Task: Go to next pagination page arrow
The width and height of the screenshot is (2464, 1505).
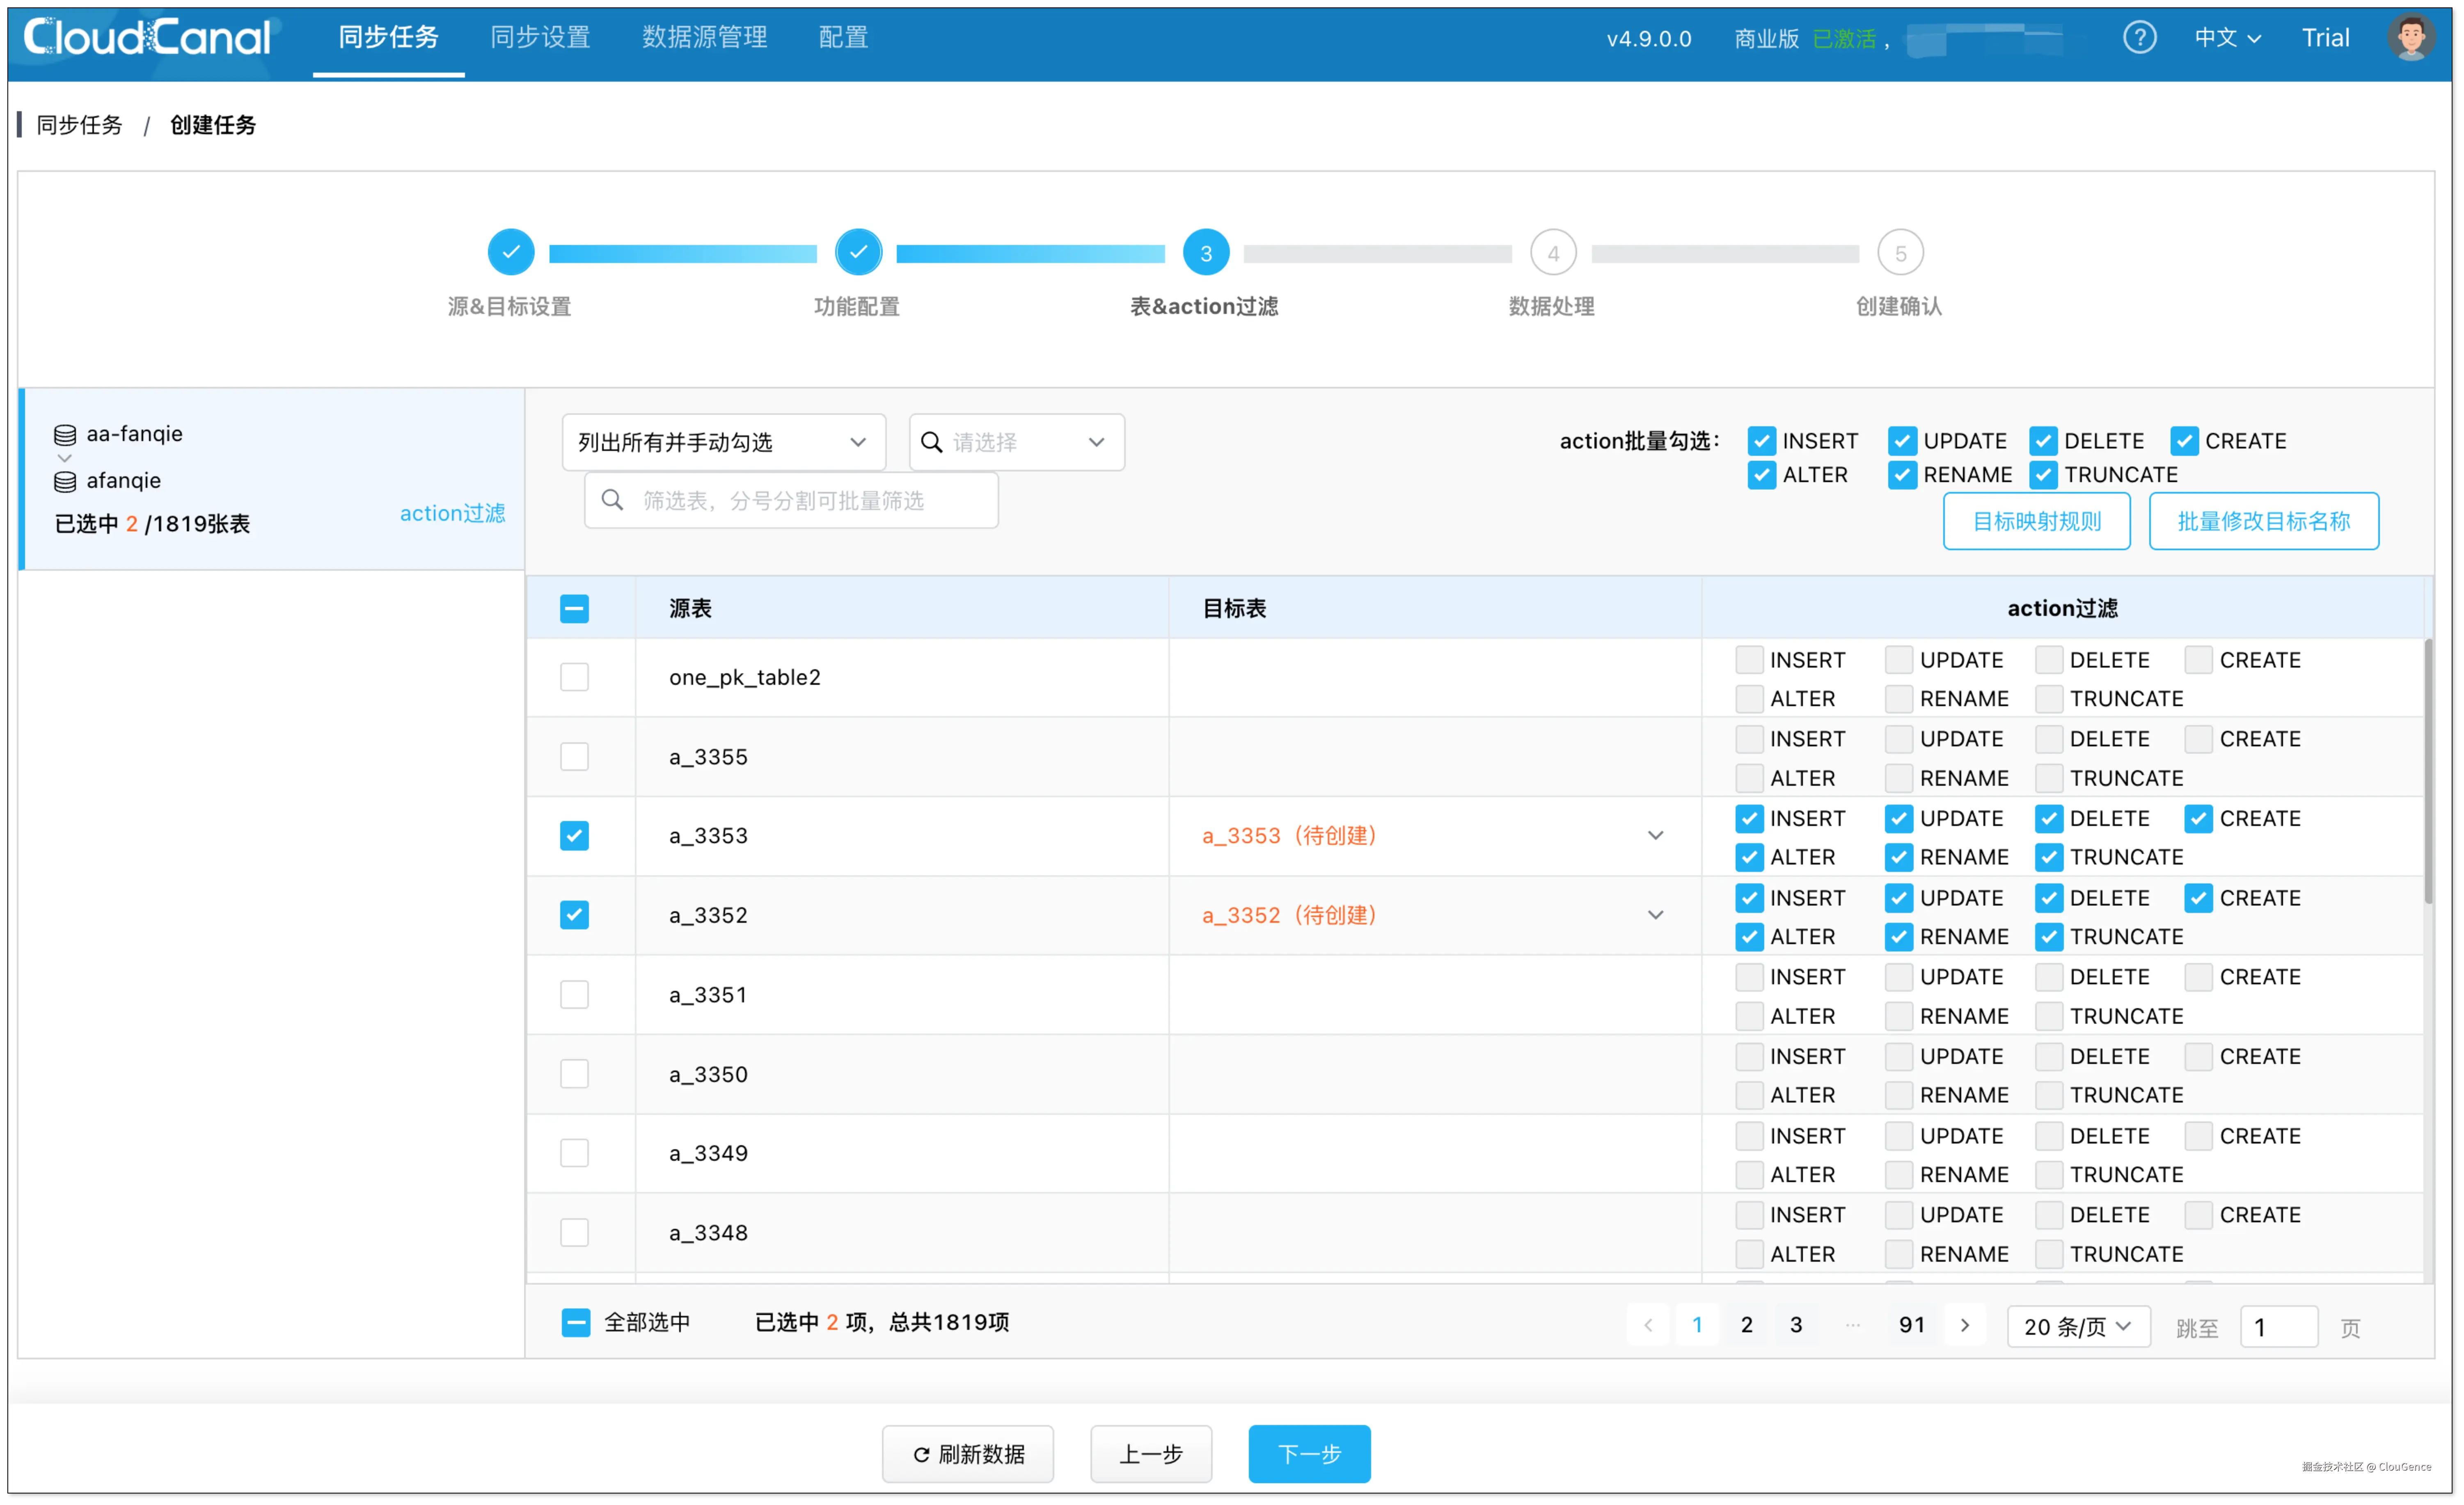Action: point(1964,1325)
